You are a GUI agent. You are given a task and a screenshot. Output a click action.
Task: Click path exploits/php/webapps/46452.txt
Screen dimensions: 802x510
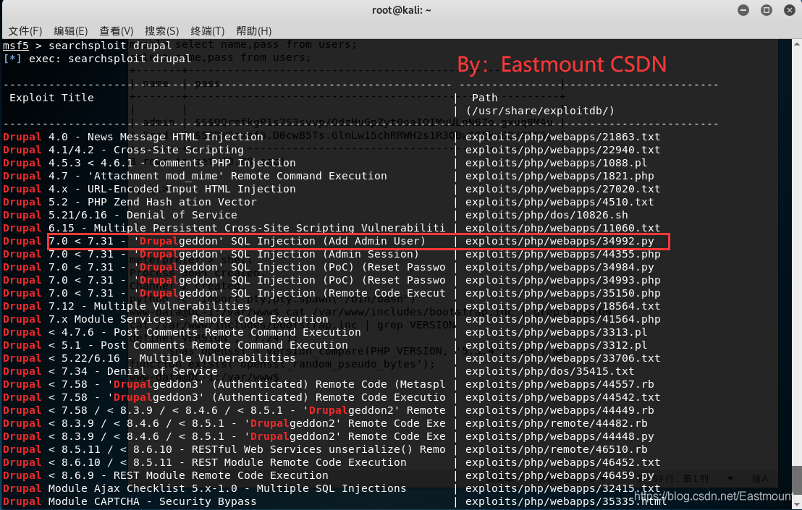(x=562, y=462)
